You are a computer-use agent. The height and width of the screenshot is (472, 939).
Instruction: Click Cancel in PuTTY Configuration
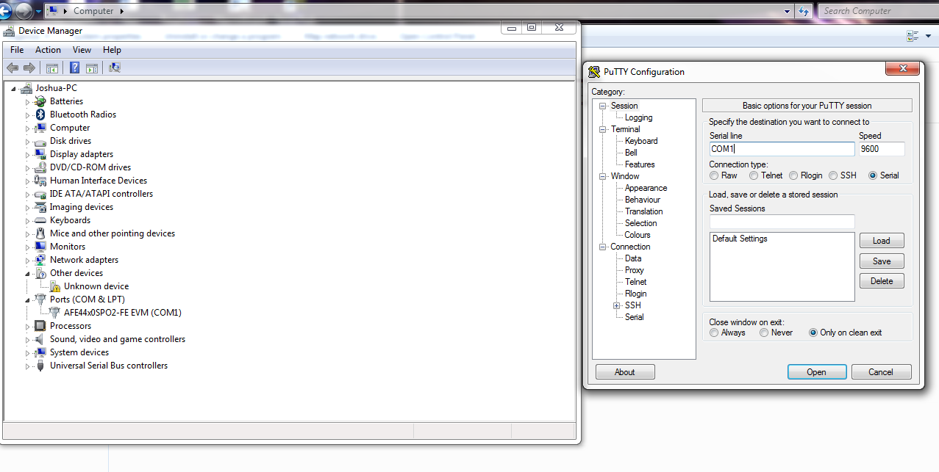pyautogui.click(x=882, y=372)
